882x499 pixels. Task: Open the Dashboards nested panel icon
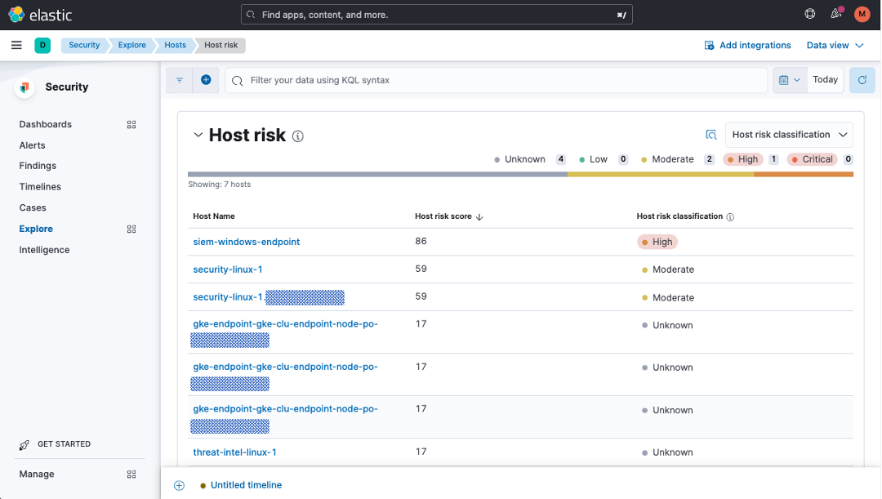(131, 124)
